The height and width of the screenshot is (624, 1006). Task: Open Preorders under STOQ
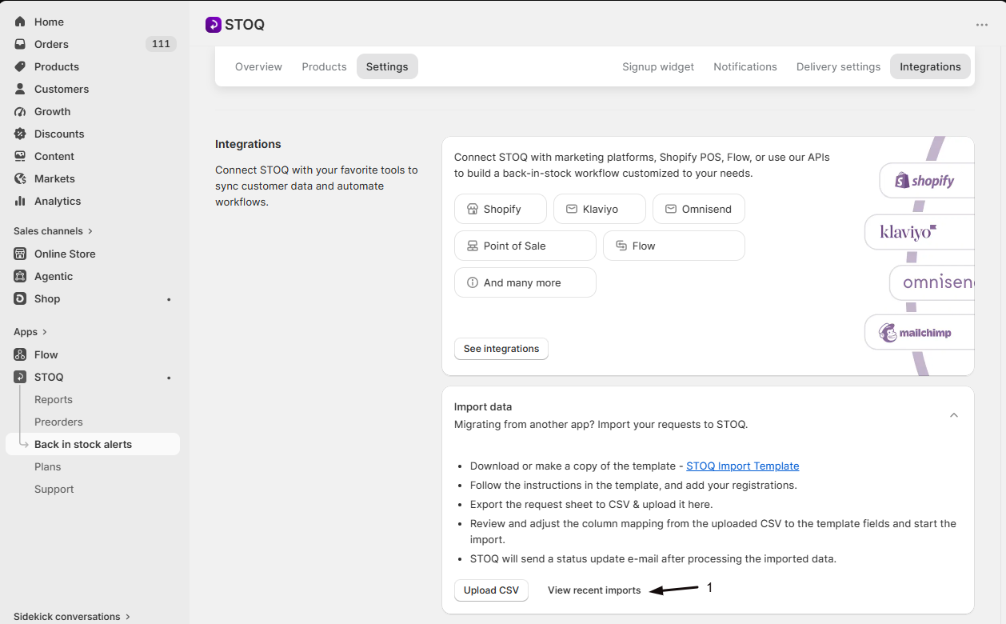tap(58, 422)
